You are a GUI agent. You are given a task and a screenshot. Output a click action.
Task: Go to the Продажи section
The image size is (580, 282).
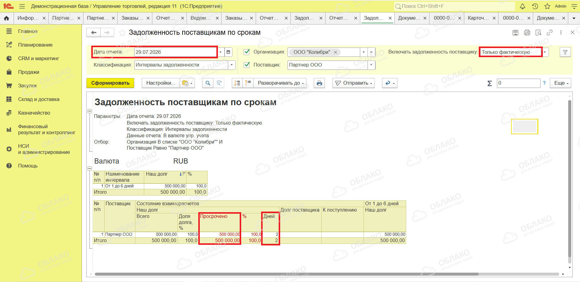pyautogui.click(x=29, y=72)
